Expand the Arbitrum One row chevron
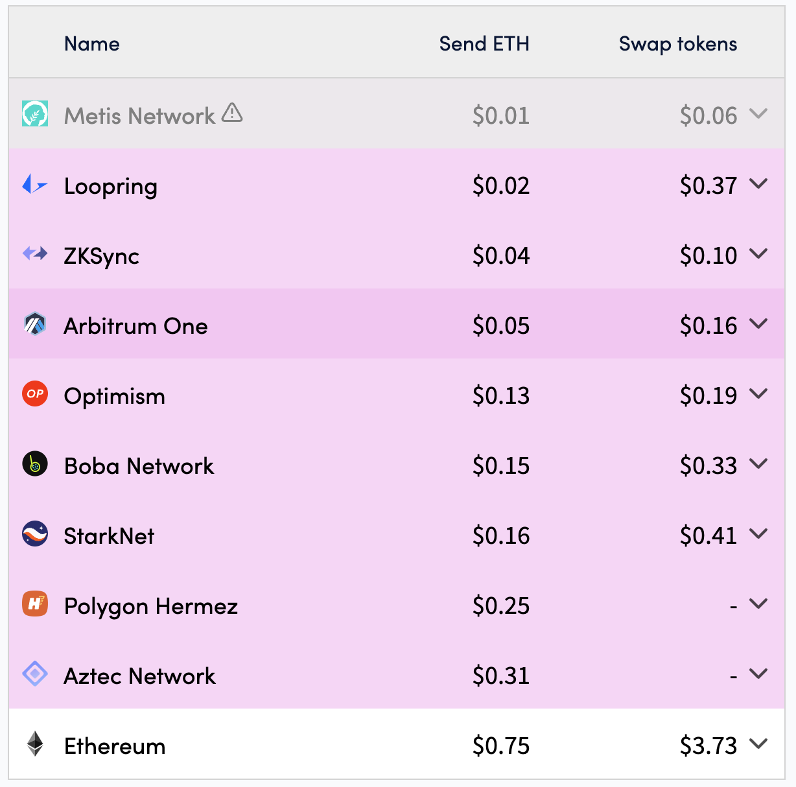Viewport: 796px width, 787px height. pyautogui.click(x=758, y=323)
